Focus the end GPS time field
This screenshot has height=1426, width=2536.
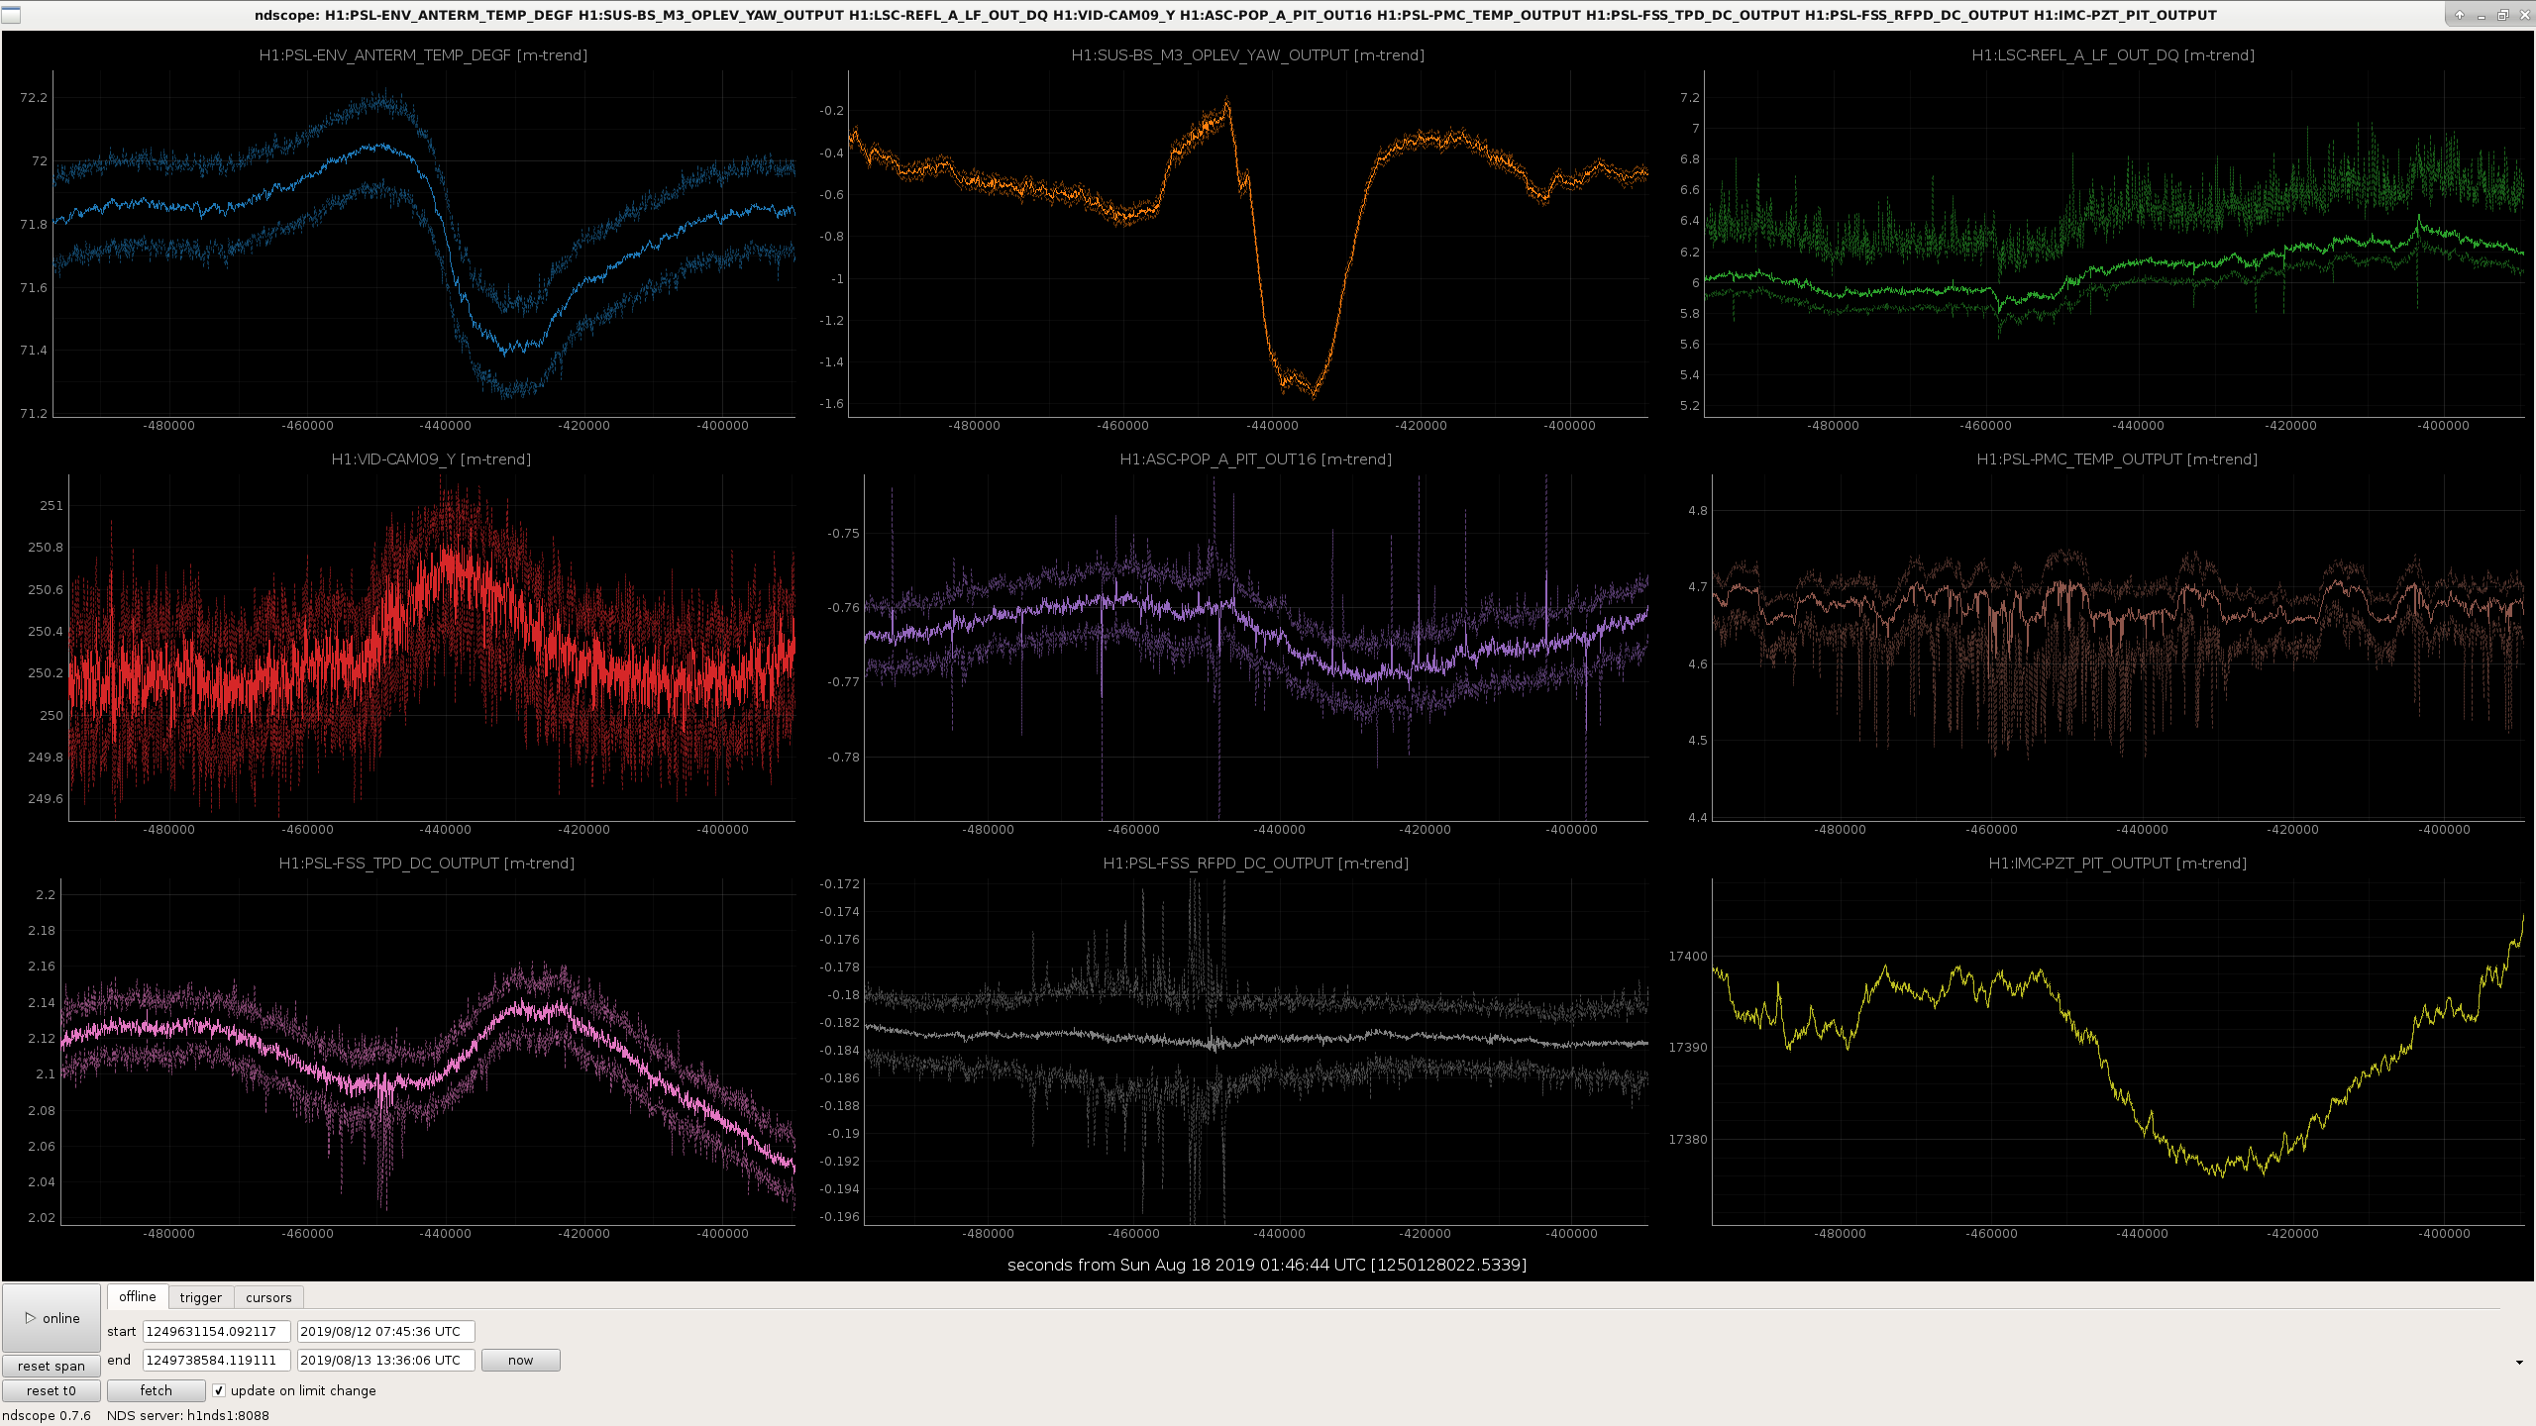click(x=217, y=1360)
